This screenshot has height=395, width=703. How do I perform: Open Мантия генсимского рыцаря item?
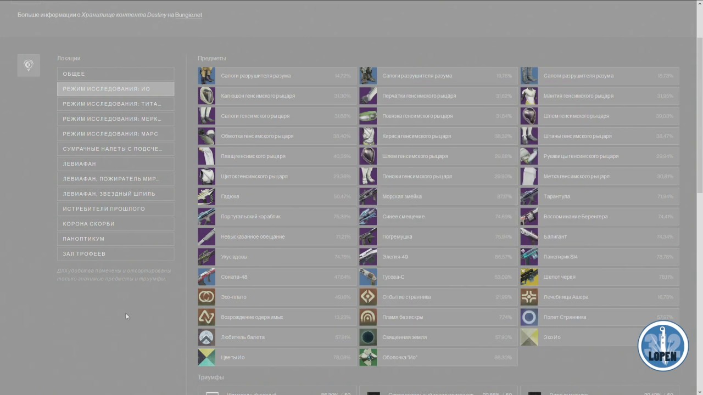coord(600,96)
